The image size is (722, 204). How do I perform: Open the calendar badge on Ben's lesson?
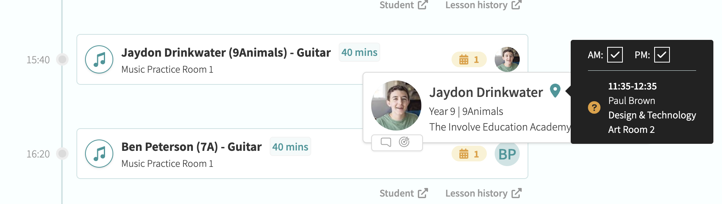[x=469, y=154]
